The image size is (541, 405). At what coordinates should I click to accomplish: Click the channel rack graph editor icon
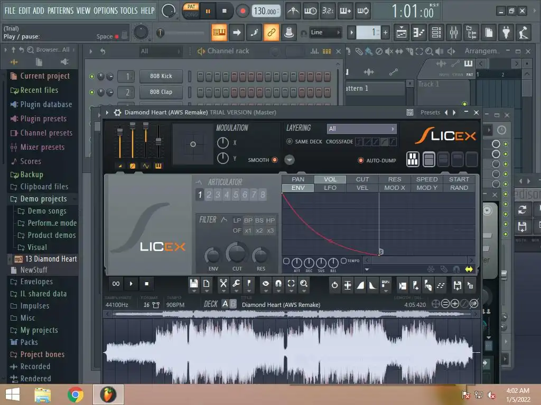[314, 51]
